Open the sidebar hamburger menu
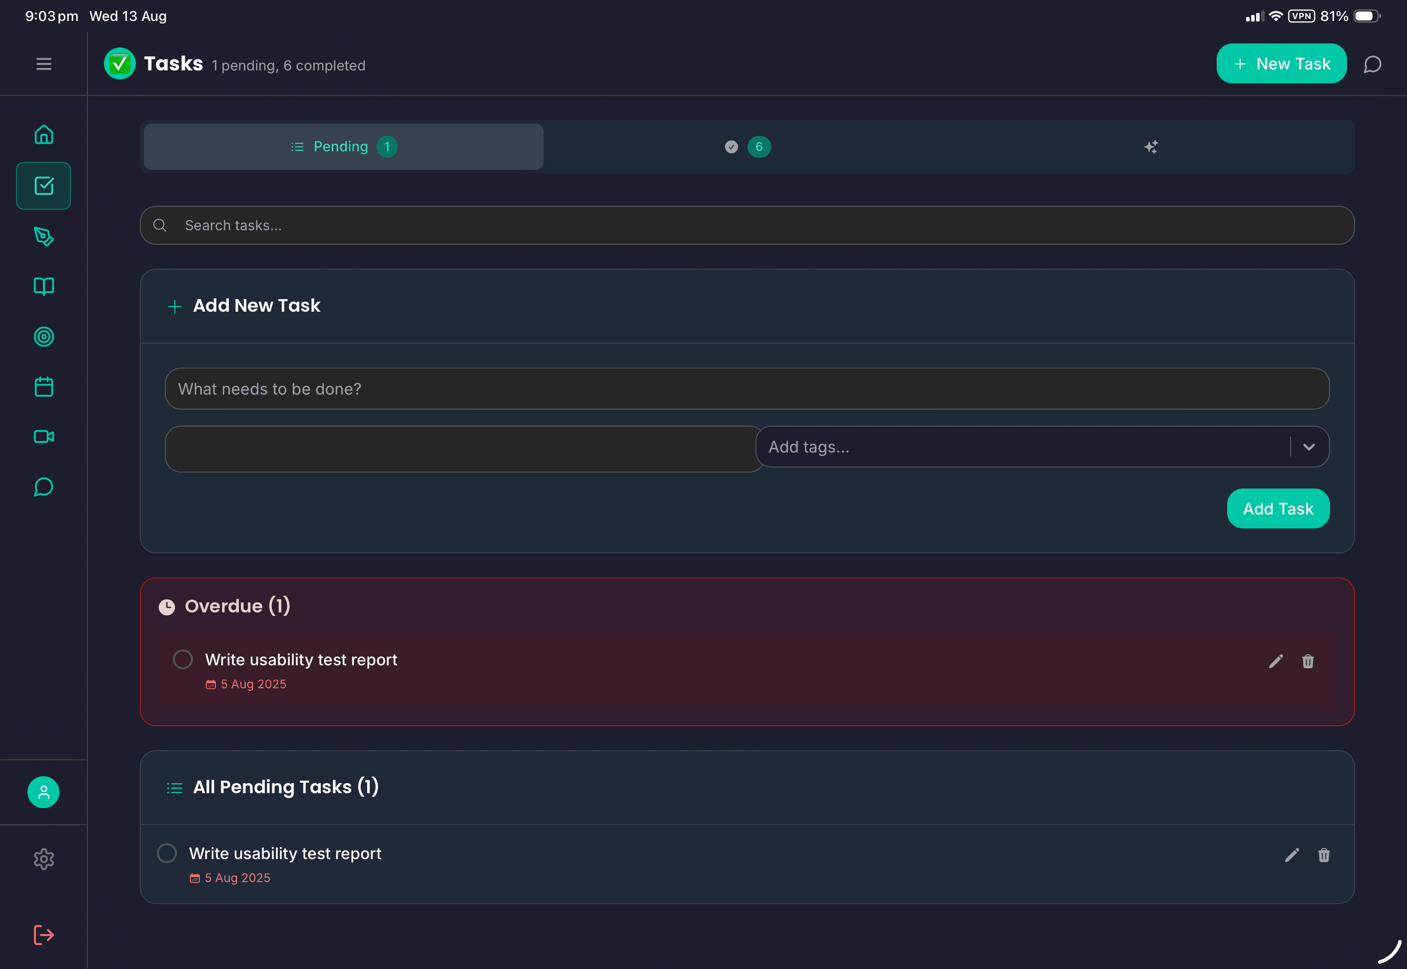 coord(43,64)
